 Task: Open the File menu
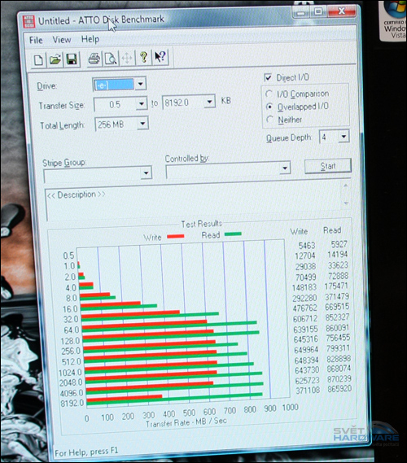click(x=36, y=40)
